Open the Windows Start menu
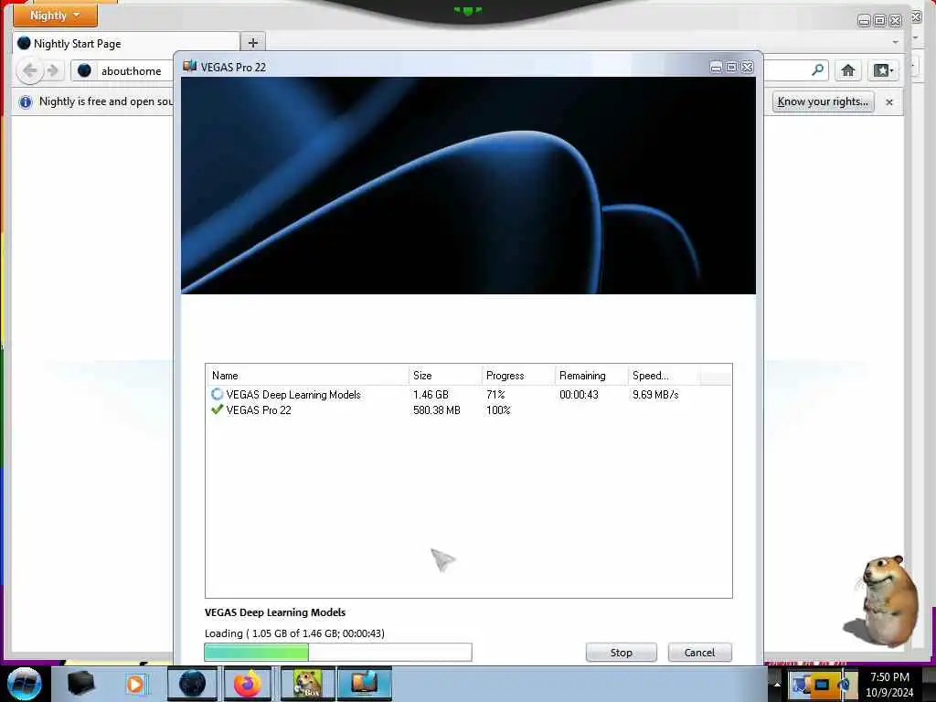Viewport: 936px width, 702px height. point(24,684)
